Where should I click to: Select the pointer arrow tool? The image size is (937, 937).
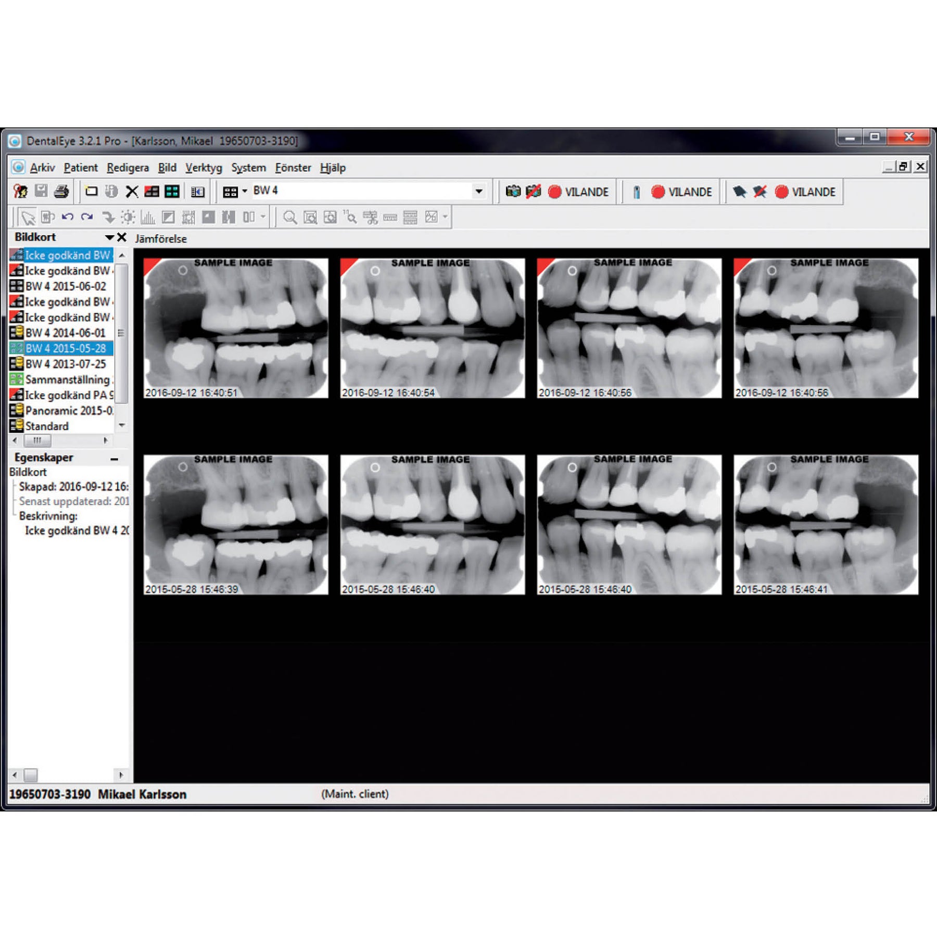pos(29,217)
